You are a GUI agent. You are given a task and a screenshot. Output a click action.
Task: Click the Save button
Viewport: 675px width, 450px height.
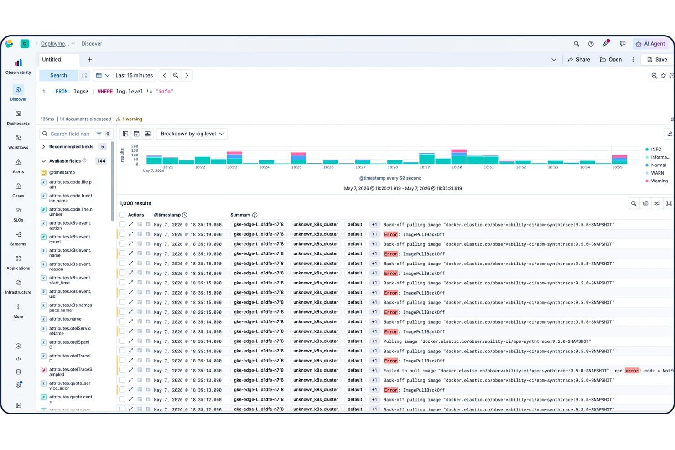point(657,60)
